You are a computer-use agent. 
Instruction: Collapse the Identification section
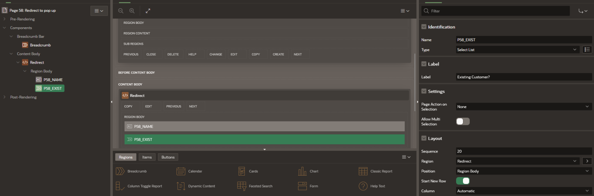click(424, 27)
